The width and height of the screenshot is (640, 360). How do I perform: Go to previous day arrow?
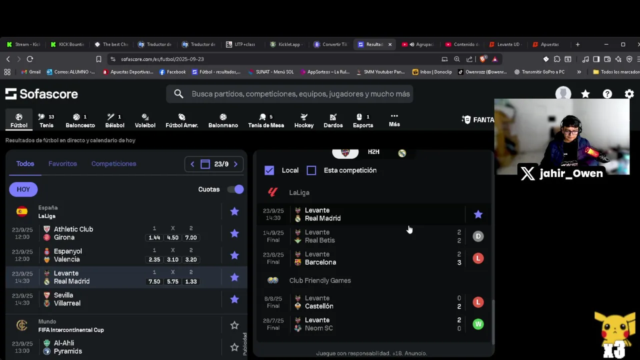click(192, 164)
